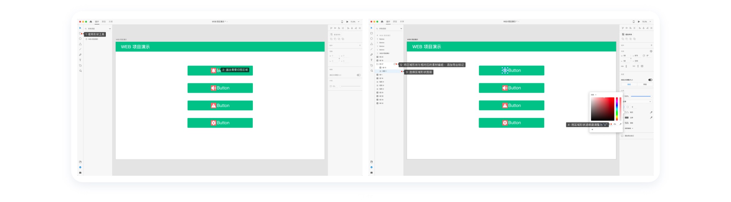731x202 pixels.
Task: Select the Ellipse tool in left window
Action: (80, 39)
